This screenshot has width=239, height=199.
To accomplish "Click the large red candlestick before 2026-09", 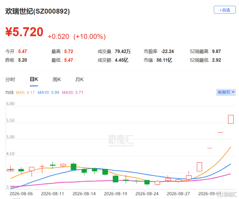I will coord(199,167).
